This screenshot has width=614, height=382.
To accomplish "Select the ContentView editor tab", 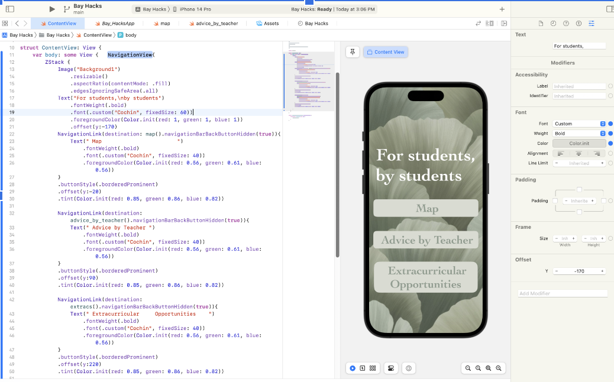I will point(59,24).
